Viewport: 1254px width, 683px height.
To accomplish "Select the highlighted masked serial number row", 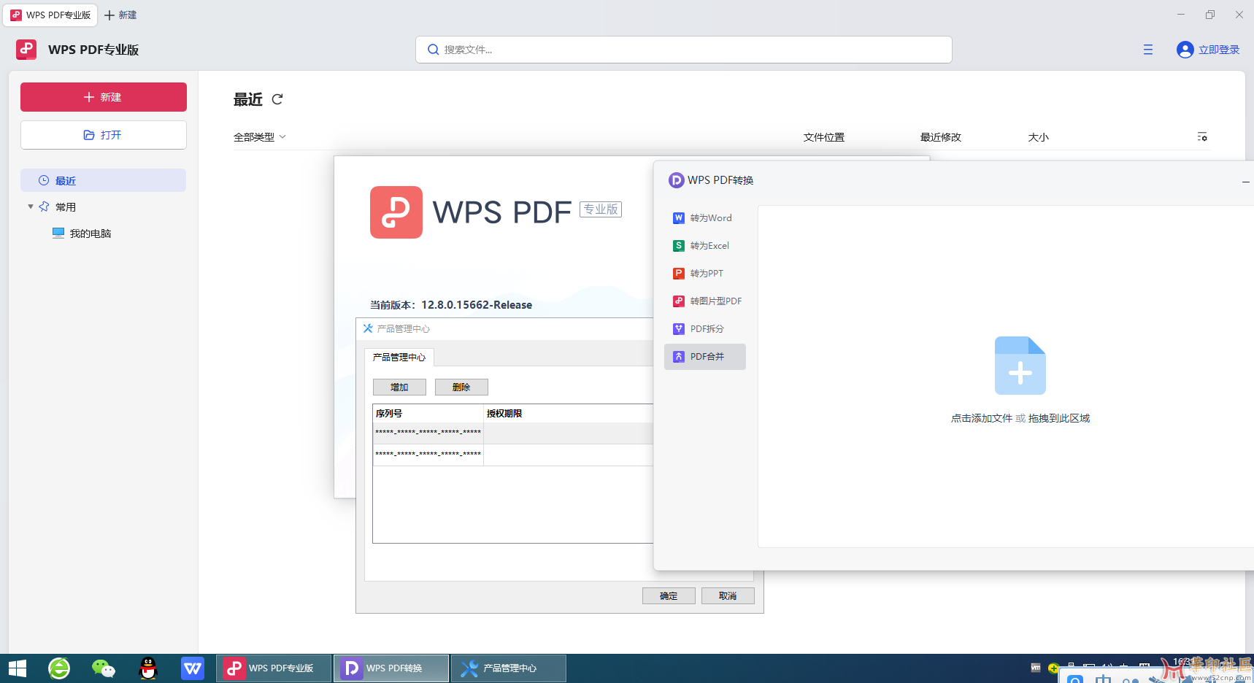I will click(x=512, y=433).
